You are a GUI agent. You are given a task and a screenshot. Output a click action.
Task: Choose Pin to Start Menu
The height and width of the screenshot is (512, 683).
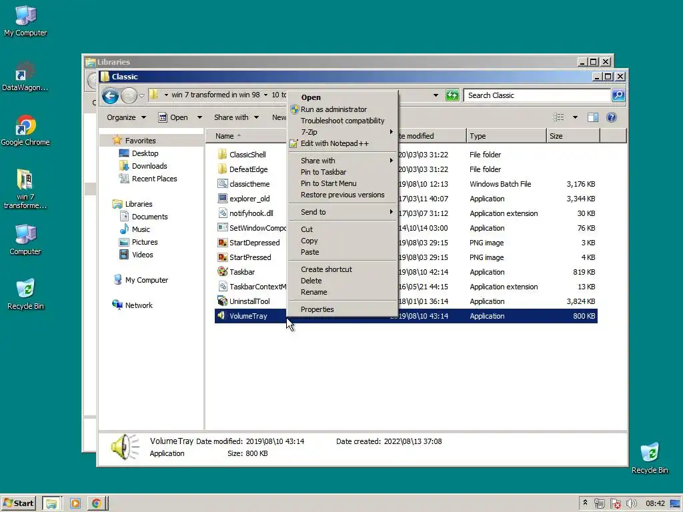point(343,183)
